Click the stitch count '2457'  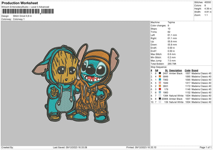[165, 73]
